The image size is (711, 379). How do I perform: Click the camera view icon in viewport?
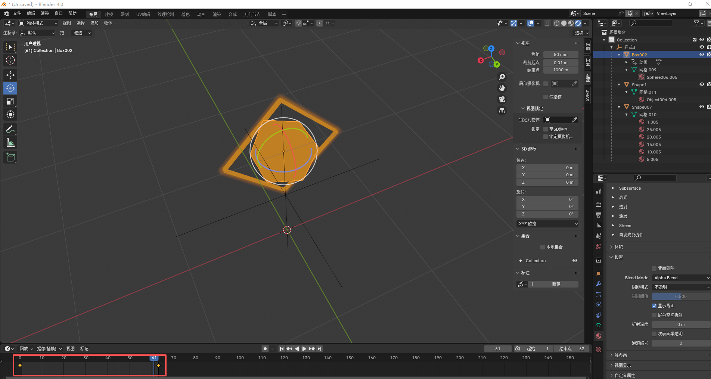502,99
